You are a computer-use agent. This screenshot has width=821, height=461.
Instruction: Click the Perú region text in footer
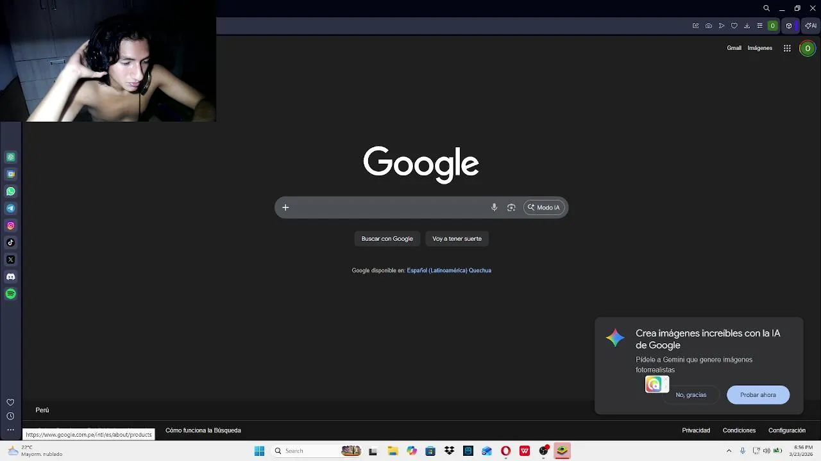point(42,410)
